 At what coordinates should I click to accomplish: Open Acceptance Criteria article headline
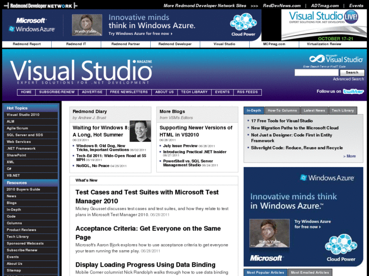(x=148, y=233)
